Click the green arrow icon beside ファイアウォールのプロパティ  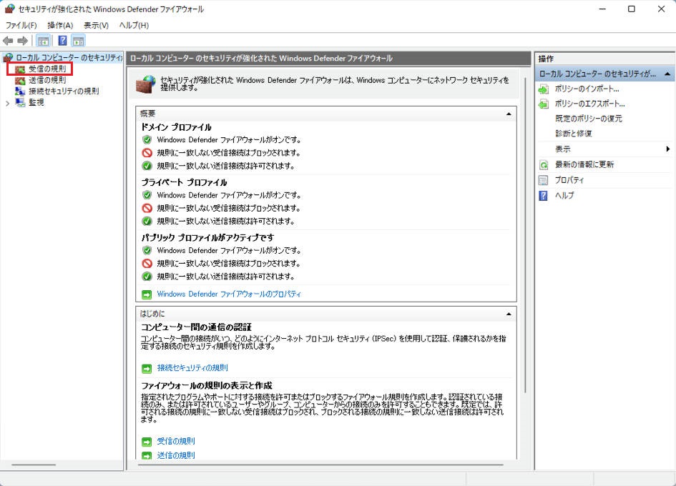[147, 294]
